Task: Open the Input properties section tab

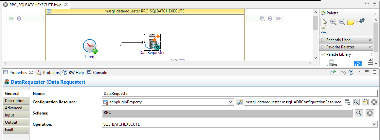Action: click(x=16, y=115)
